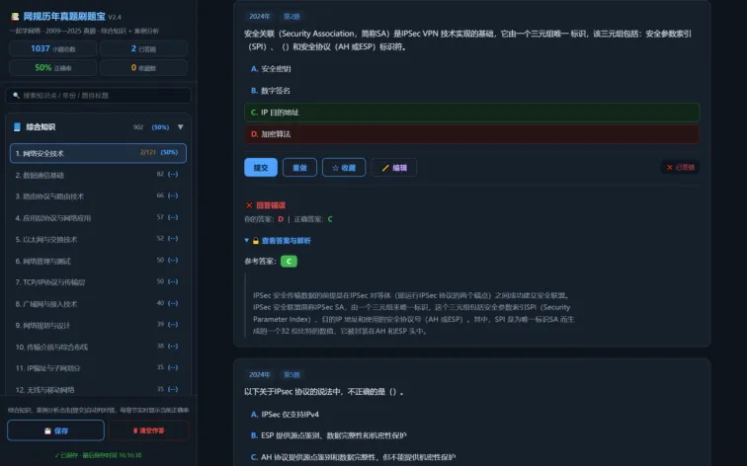Open chapter 11. IP编址与子网划分
Image resolution: width=747 pixels, height=467 pixels.
pyautogui.click(x=98, y=368)
